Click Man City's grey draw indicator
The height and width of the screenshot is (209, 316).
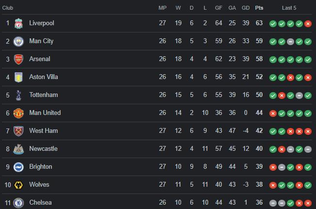click(290, 42)
